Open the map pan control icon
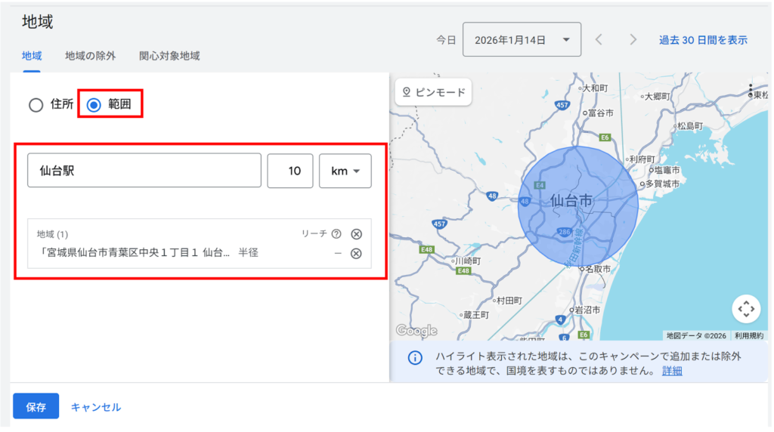 745,309
